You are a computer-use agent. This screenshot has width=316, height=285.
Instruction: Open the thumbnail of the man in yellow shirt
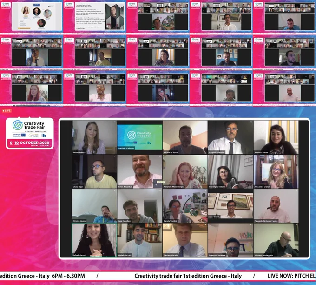tap(100, 52)
